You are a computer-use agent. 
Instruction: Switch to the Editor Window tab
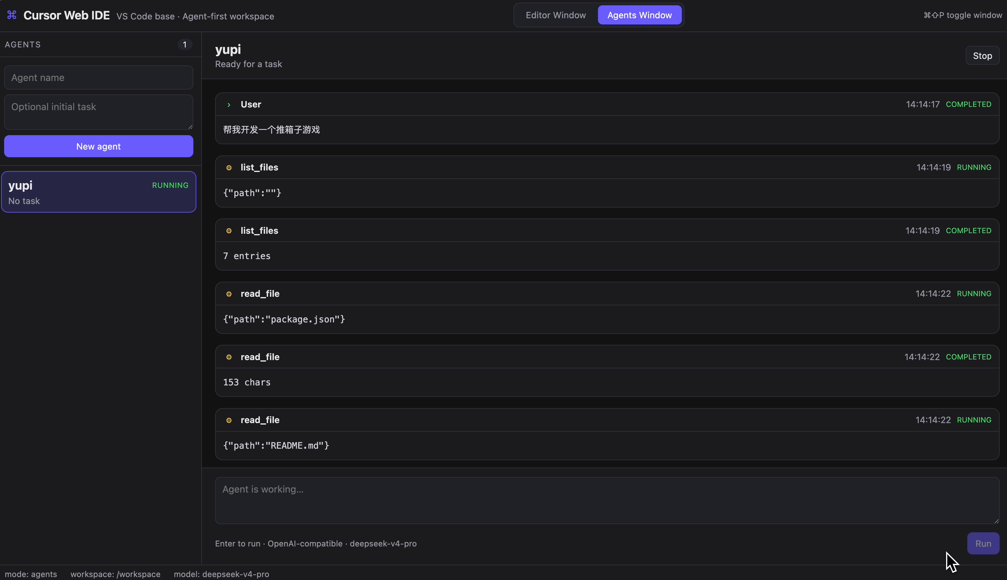coord(556,15)
